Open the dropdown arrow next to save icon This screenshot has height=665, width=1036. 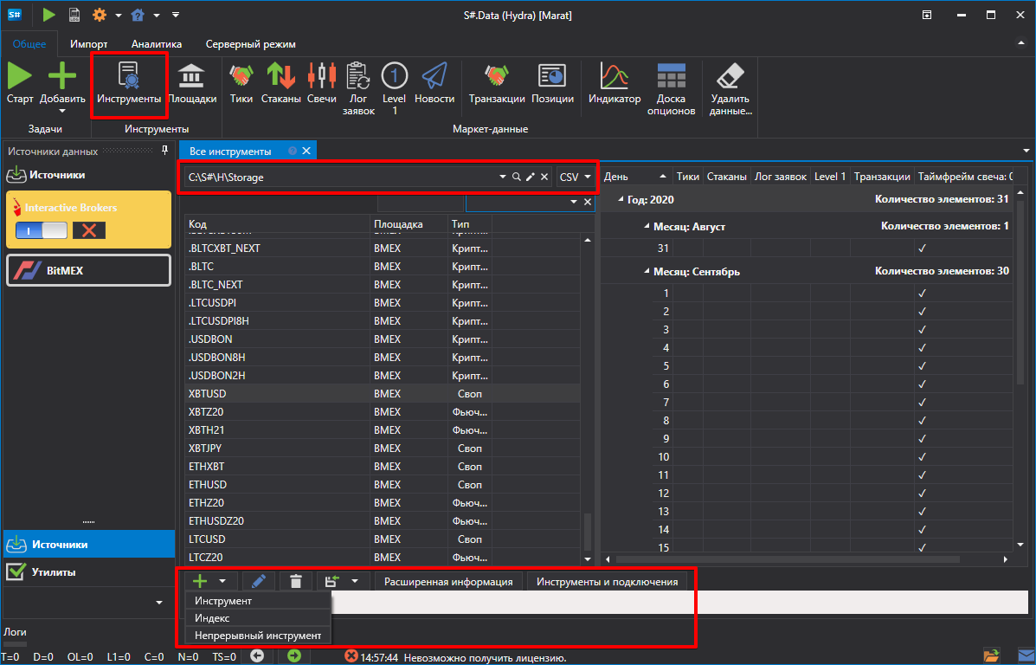pyautogui.click(x=356, y=581)
